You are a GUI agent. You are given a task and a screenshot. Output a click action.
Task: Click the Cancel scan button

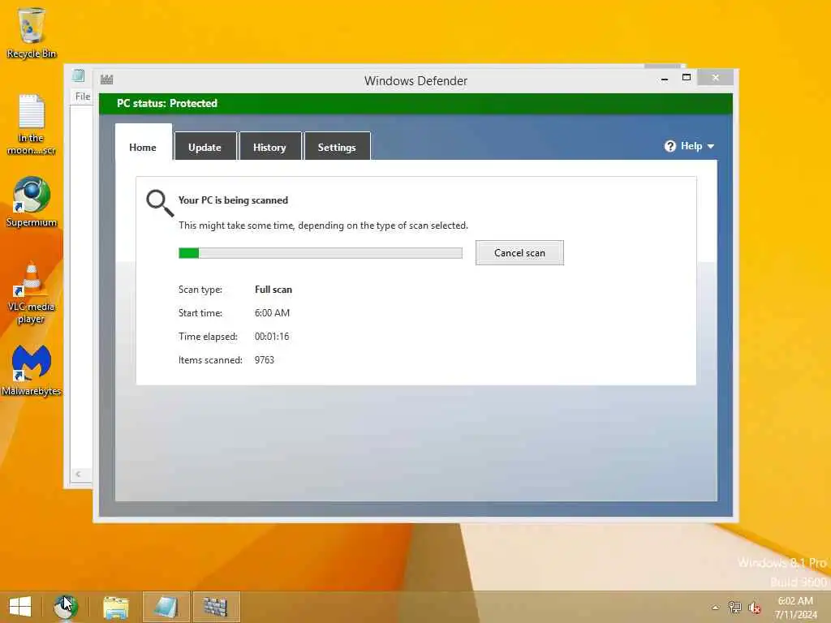[519, 253]
